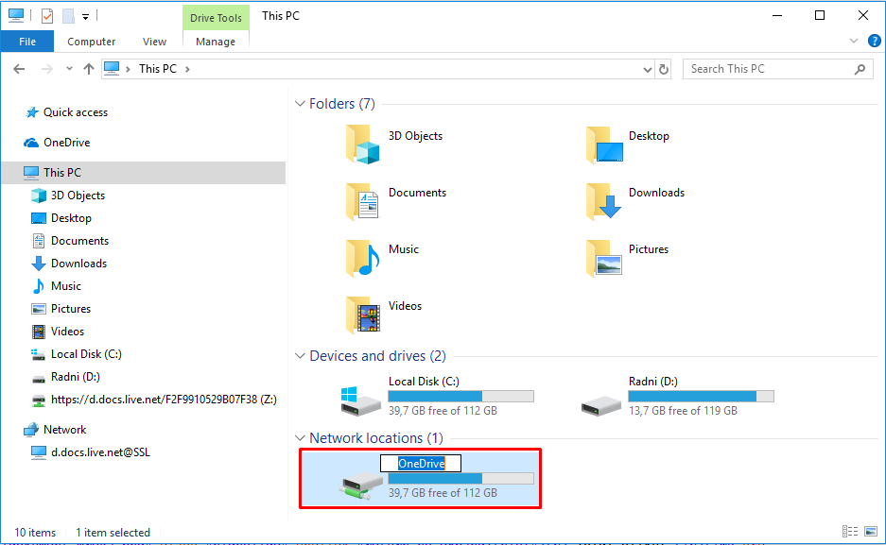Click the search magnifier icon
This screenshot has height=545, width=886.
click(860, 69)
